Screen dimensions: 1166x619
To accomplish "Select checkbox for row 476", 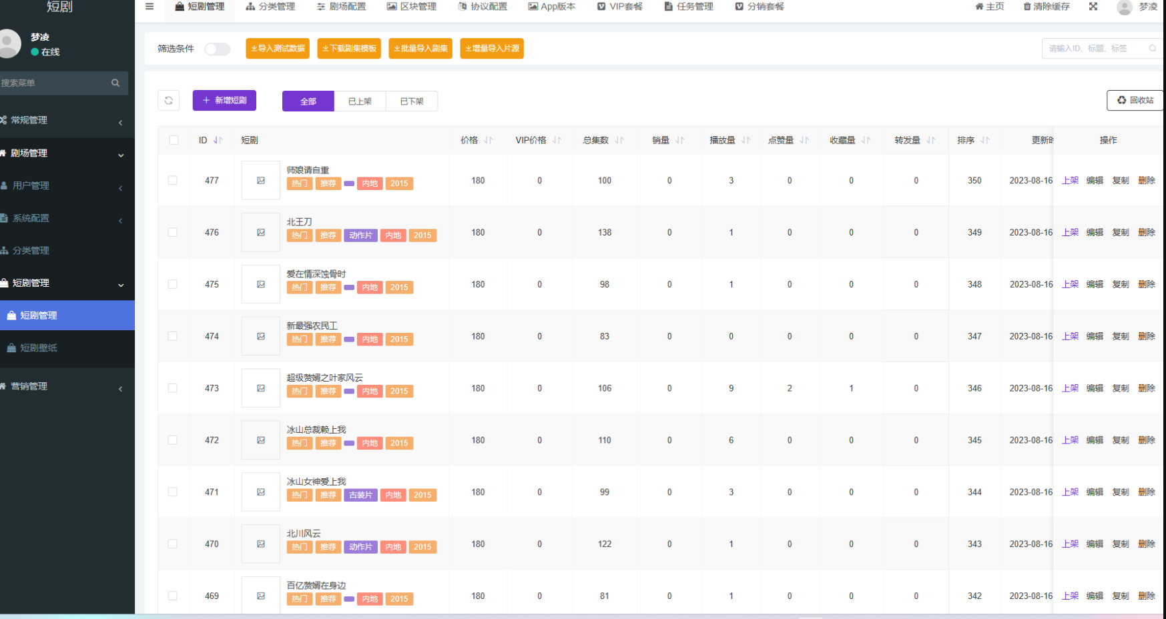I will (173, 233).
